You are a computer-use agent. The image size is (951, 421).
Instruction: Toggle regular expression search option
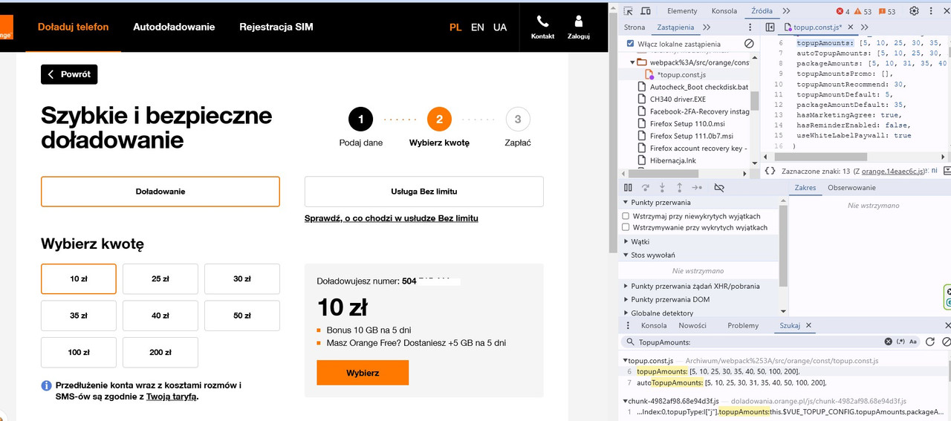(x=900, y=342)
